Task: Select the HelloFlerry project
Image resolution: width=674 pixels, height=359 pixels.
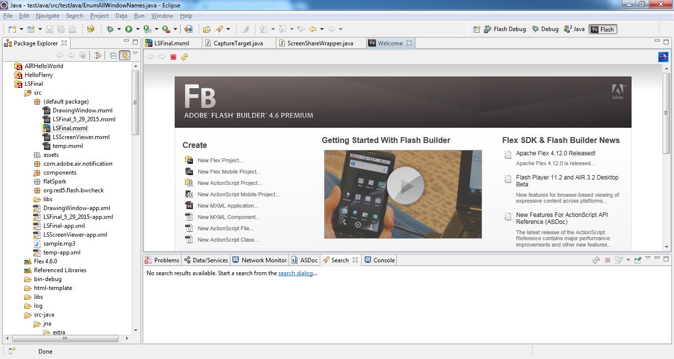Action: coord(38,75)
